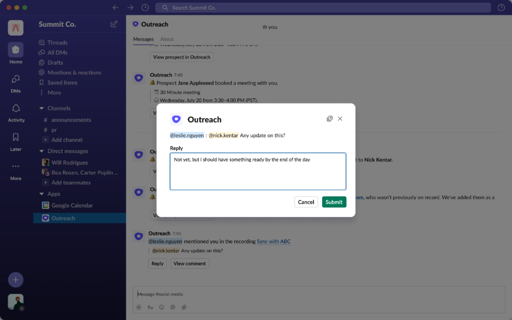The width and height of the screenshot is (512, 320).
Task: Open the user profile avatar
Action: click(16, 302)
